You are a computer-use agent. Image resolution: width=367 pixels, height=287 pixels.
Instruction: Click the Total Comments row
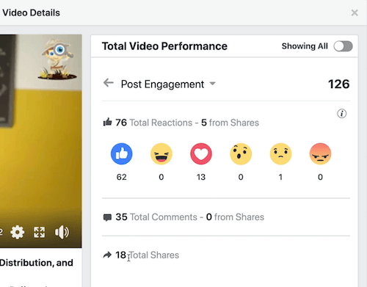[226, 217]
